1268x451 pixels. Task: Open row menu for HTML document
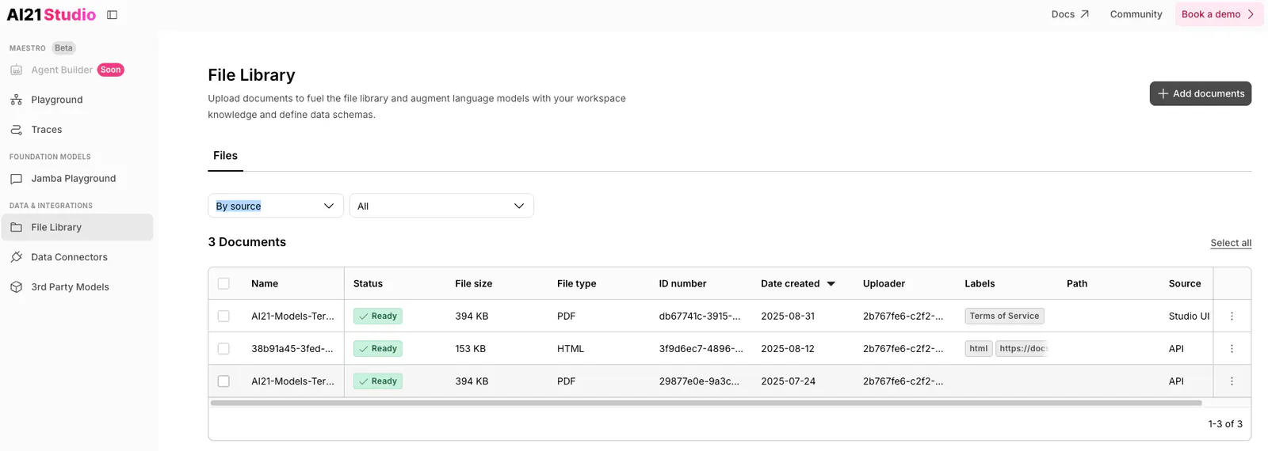(1232, 348)
